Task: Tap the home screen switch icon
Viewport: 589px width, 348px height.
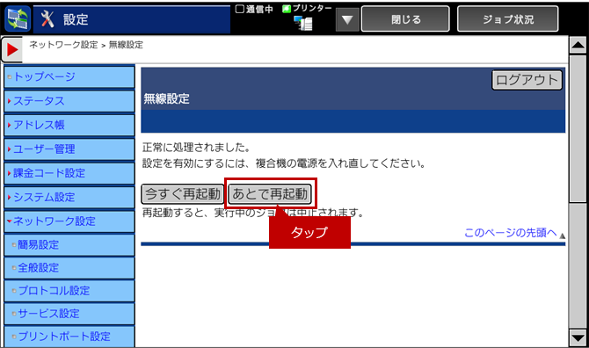Action: tap(18, 19)
